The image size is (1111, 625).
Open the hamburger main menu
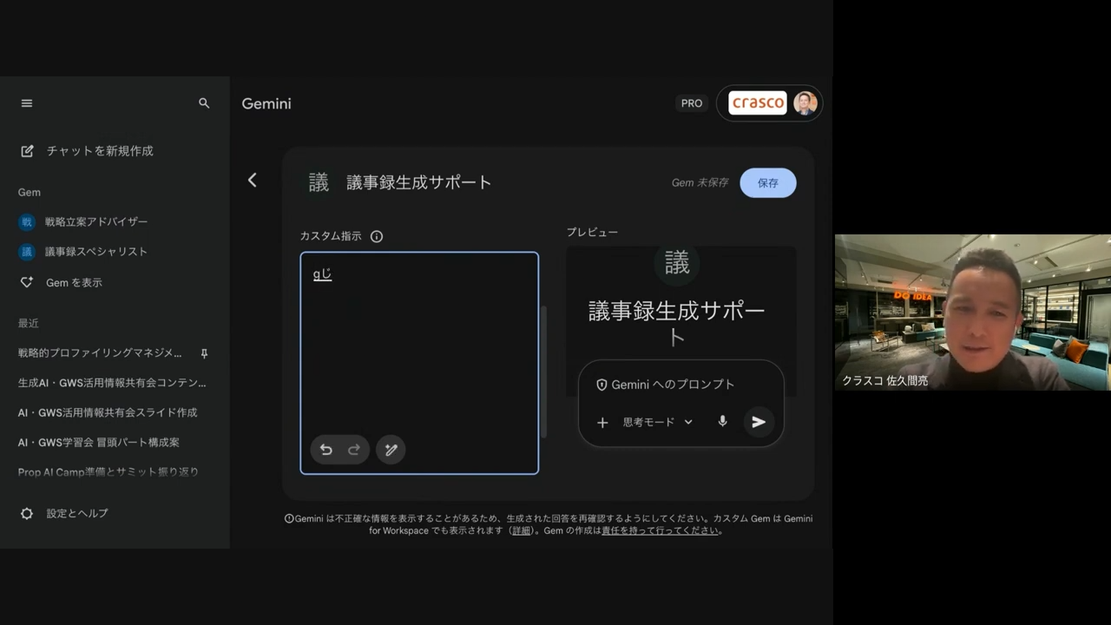pyautogui.click(x=27, y=103)
